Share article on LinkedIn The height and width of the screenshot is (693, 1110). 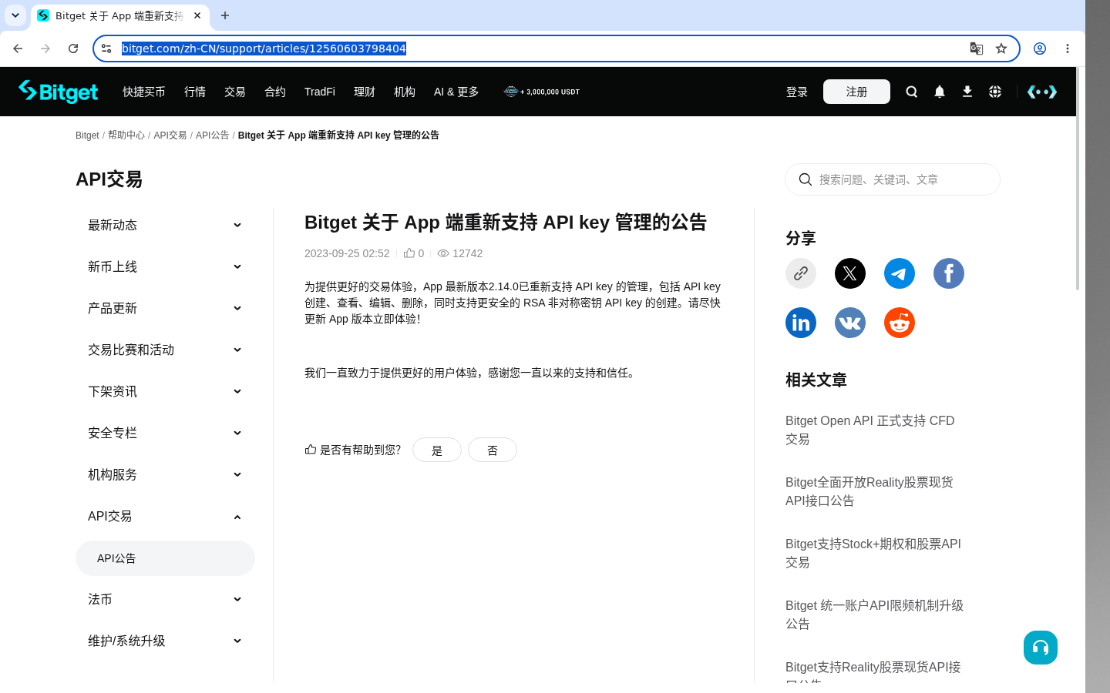(801, 323)
